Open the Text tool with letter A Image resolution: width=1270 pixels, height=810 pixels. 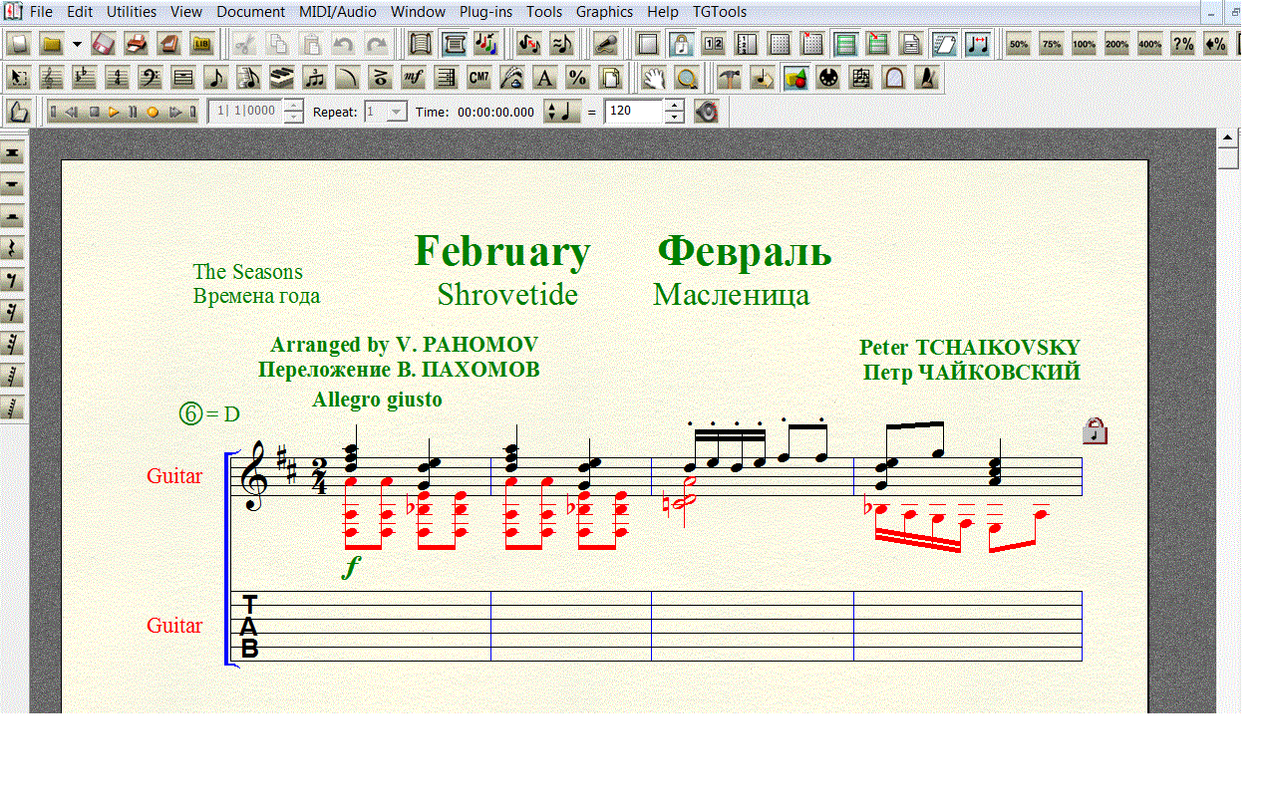(544, 78)
